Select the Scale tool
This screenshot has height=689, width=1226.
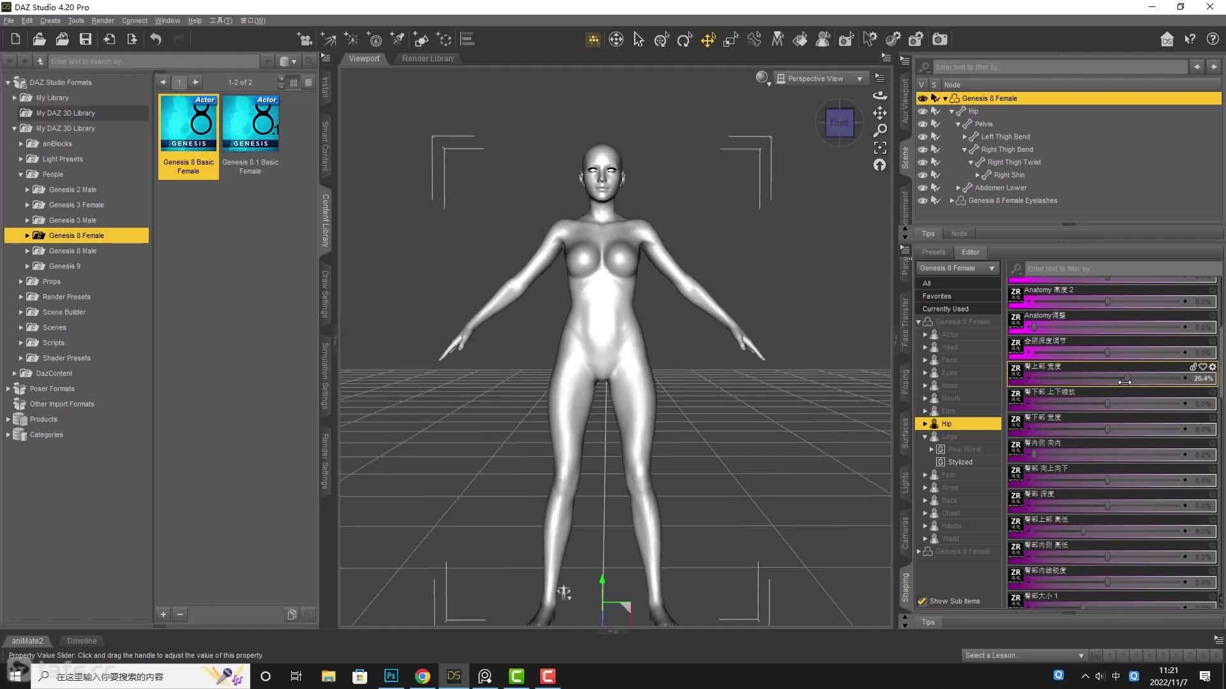tap(731, 40)
